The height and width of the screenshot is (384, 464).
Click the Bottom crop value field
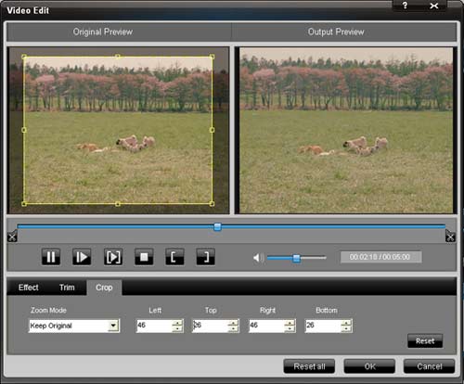point(323,326)
